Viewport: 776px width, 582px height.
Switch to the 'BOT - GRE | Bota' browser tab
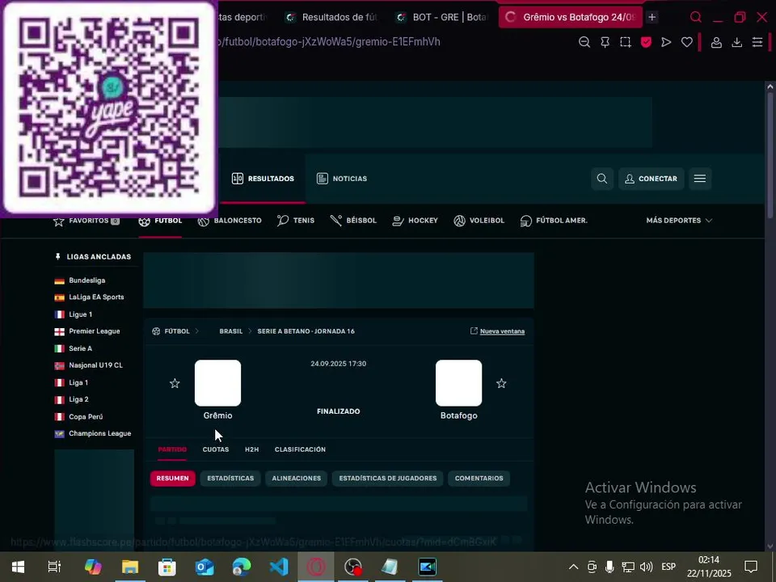click(442, 17)
